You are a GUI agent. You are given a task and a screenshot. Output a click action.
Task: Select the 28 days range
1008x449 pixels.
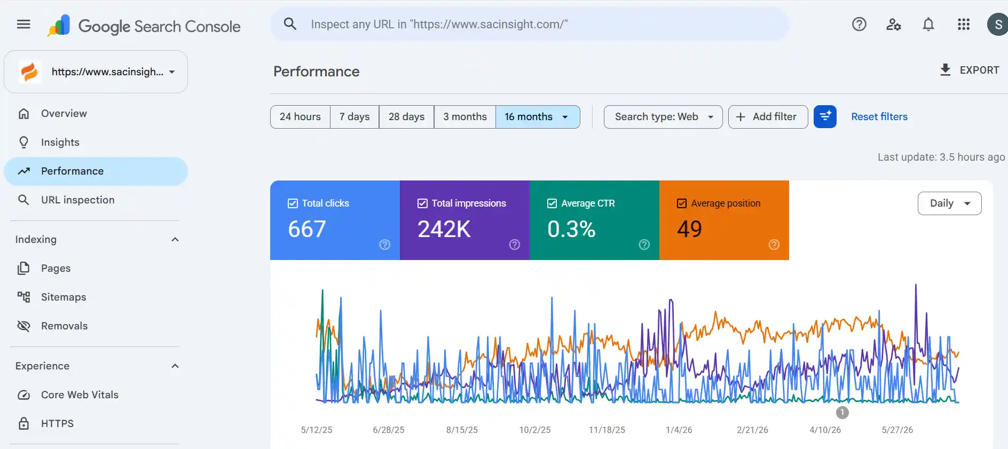[406, 117]
